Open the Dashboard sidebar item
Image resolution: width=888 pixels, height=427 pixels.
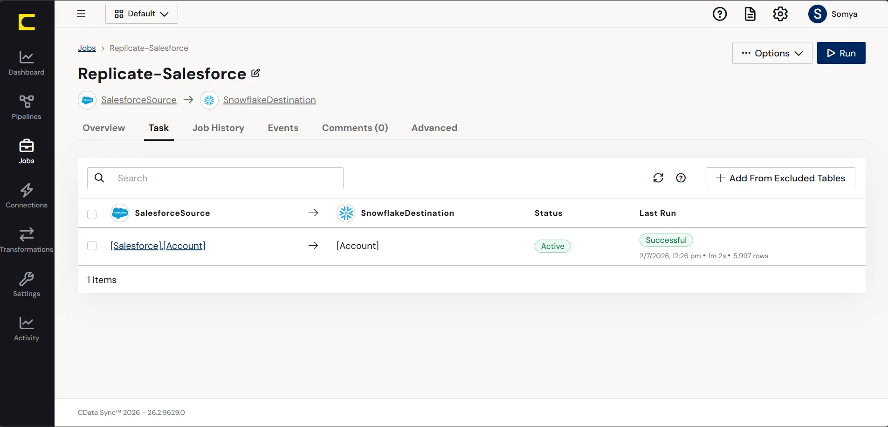(27, 63)
